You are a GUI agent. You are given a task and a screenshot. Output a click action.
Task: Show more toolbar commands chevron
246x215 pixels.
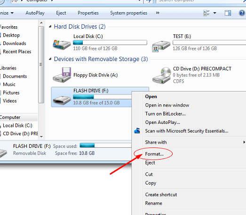(x=158, y=13)
